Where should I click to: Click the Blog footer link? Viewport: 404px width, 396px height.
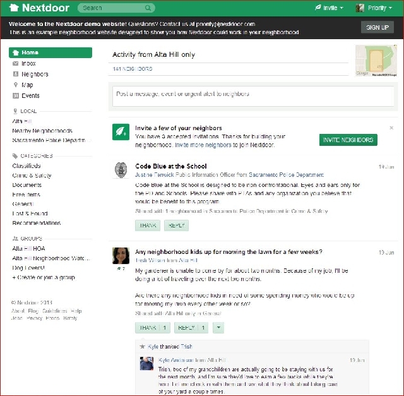click(x=33, y=311)
